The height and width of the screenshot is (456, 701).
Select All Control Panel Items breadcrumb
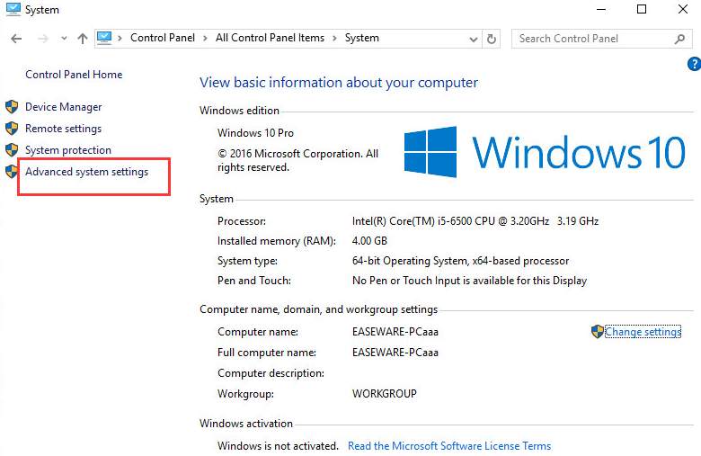[x=270, y=38]
